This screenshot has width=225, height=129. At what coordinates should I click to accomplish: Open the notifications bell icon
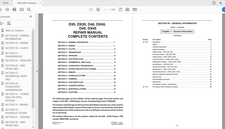(221, 3)
